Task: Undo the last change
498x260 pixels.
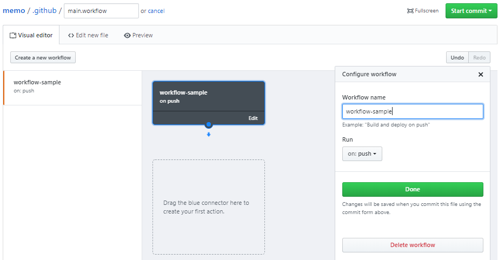Action: click(457, 57)
